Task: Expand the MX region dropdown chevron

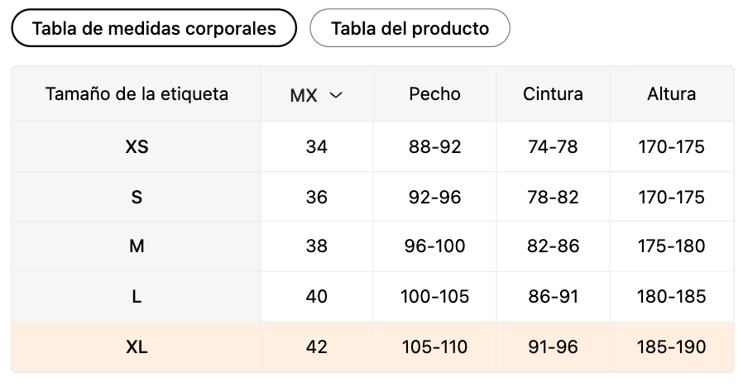Action: [x=336, y=95]
